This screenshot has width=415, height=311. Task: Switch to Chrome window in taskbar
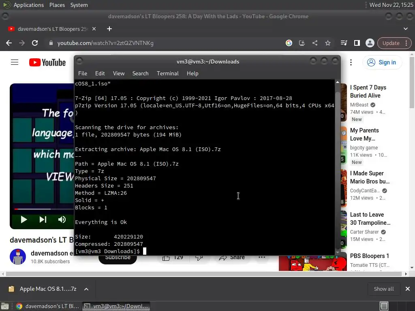tap(48, 306)
